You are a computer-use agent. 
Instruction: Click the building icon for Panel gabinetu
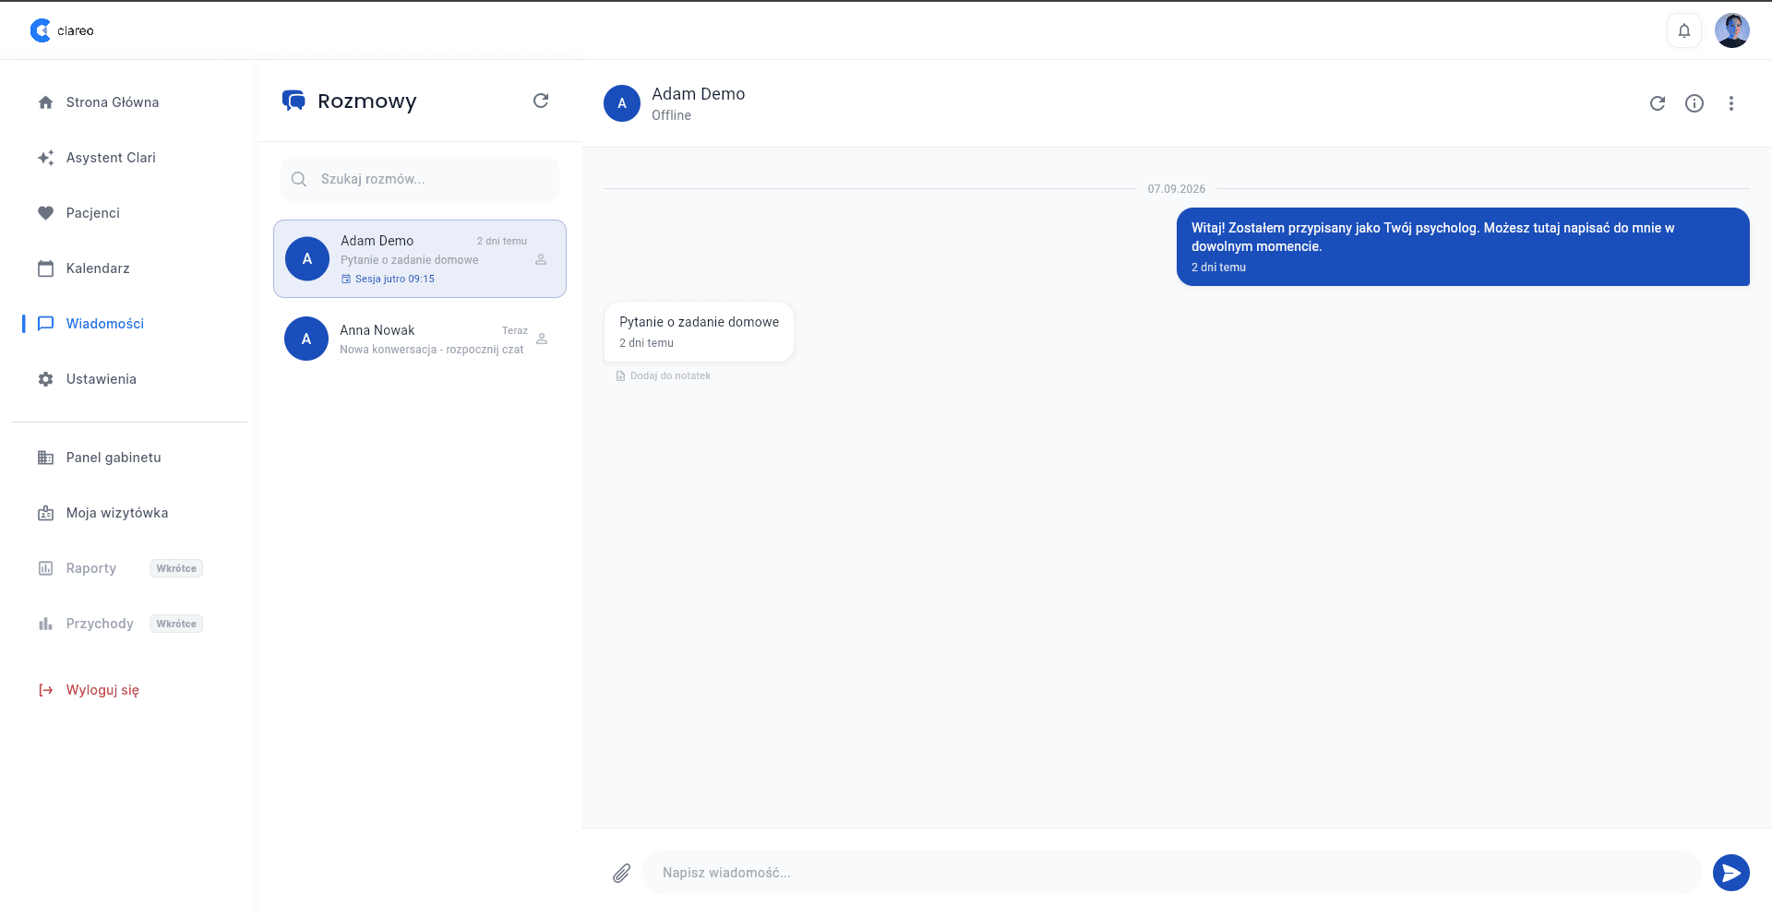click(45, 458)
